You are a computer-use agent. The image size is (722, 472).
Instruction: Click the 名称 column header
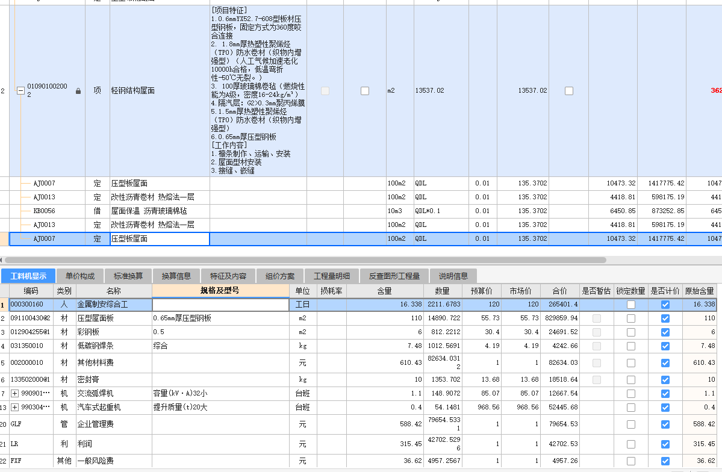[114, 291]
